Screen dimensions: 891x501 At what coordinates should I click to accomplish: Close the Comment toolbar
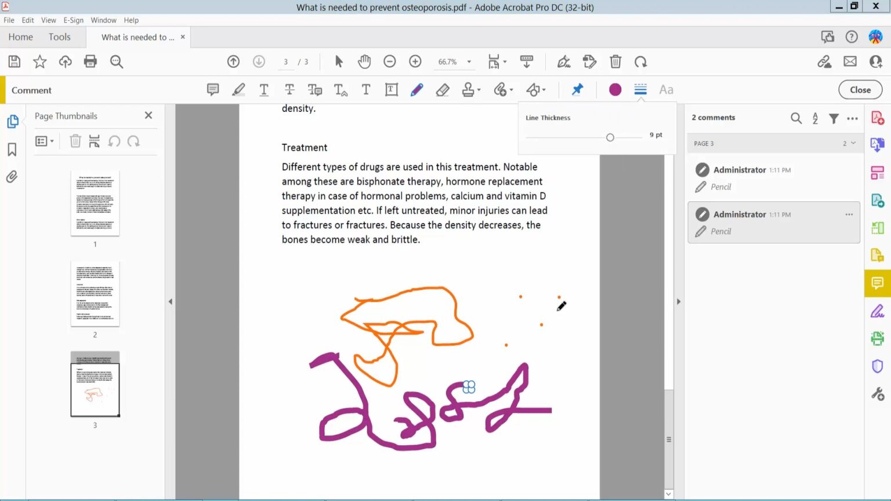point(860,89)
